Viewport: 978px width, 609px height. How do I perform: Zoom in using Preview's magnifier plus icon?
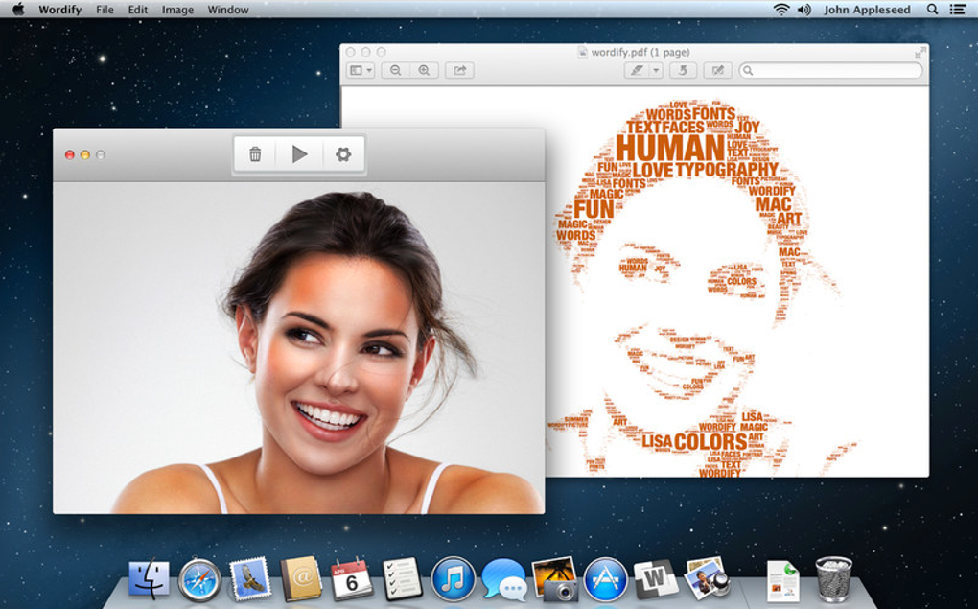tap(424, 71)
